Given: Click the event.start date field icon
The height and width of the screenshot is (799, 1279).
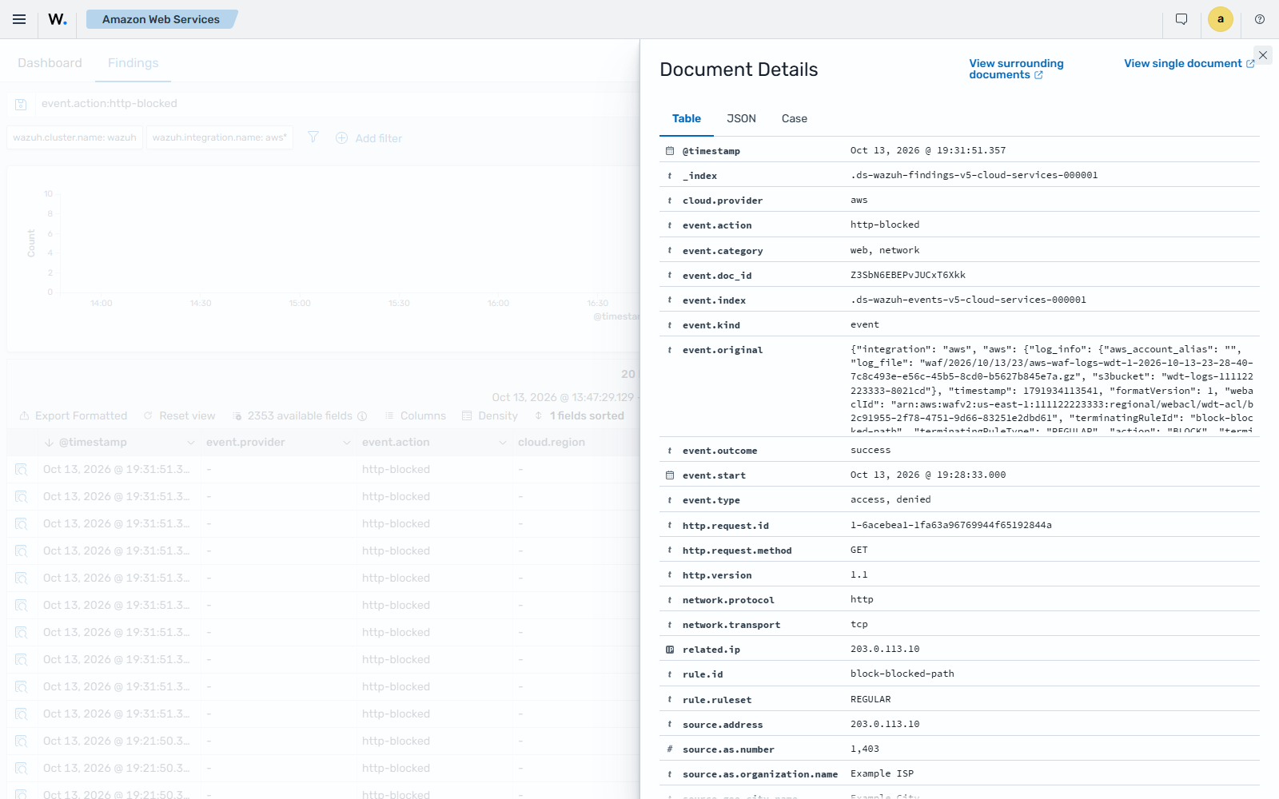Looking at the screenshot, I should [x=670, y=475].
